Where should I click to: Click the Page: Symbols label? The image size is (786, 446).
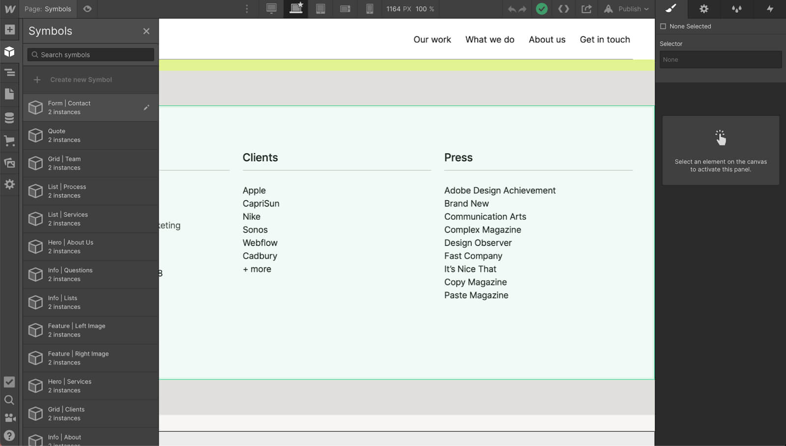click(48, 9)
